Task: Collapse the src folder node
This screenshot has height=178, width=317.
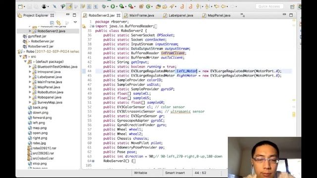Action: [x=21, y=56]
